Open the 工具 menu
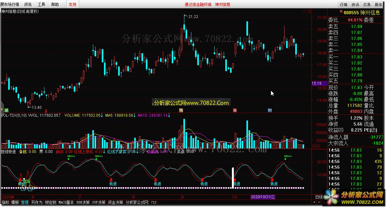This screenshot has width=386, height=207. (42, 4)
